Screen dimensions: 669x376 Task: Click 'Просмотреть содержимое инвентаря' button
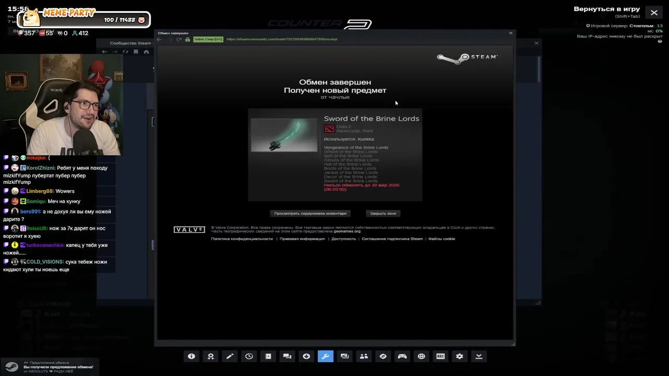point(310,213)
